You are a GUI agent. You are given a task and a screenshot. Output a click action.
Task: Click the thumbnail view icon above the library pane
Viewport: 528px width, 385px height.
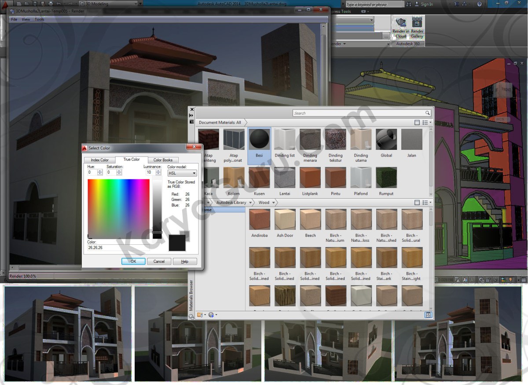click(417, 202)
